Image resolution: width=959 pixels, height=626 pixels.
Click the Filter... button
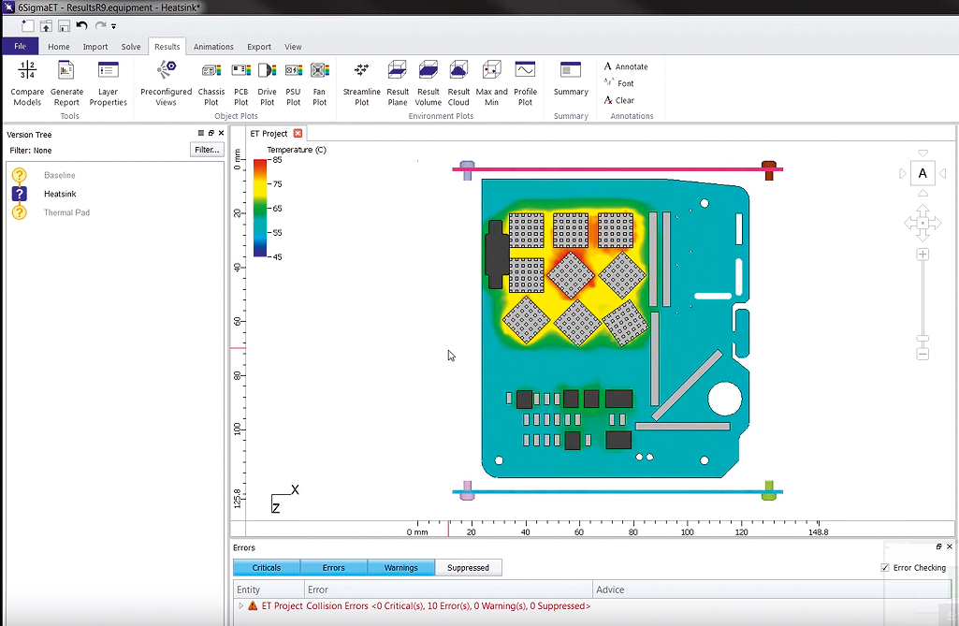[x=207, y=150]
